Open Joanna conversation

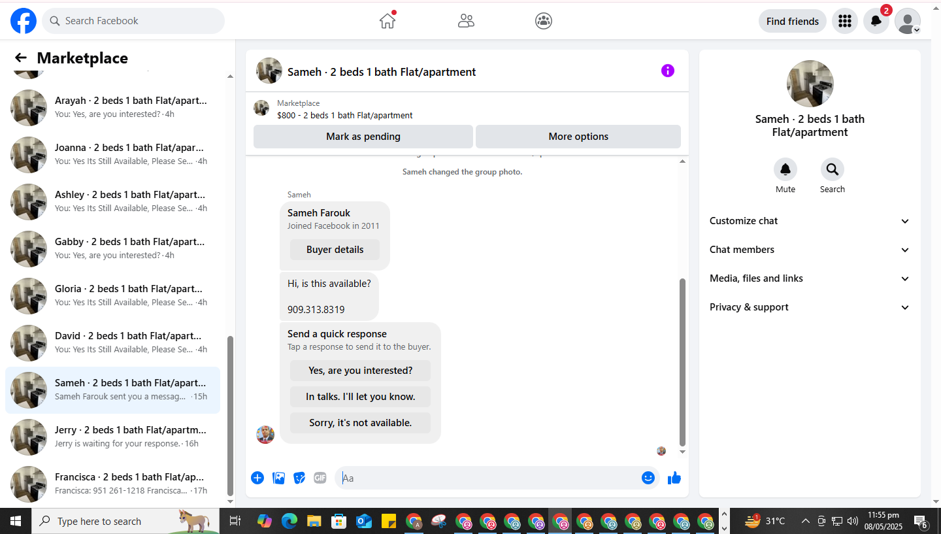[112, 155]
